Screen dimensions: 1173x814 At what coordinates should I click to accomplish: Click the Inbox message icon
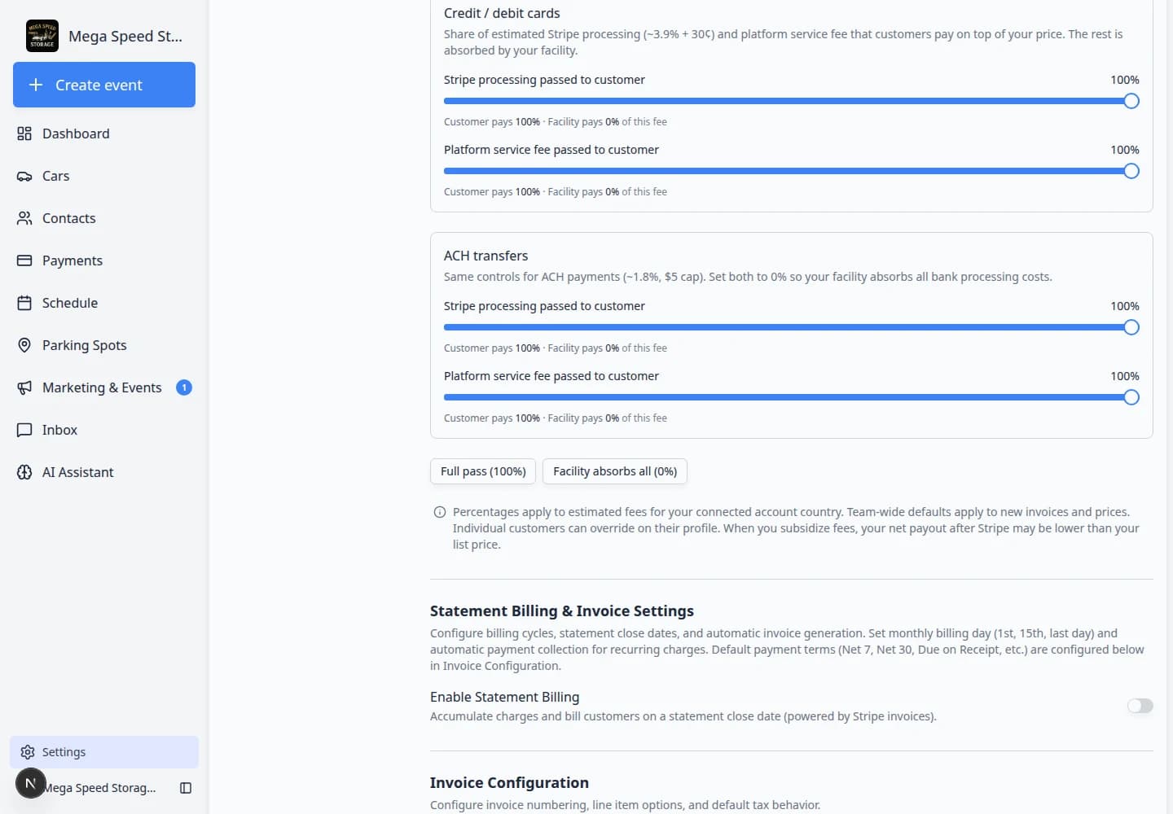coord(24,430)
